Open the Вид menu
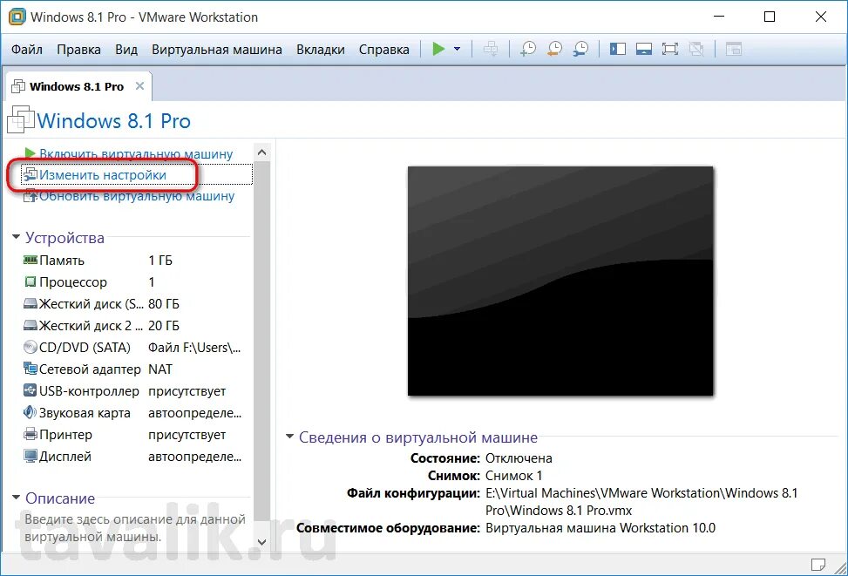Viewport: 848px width, 576px height. (x=126, y=49)
